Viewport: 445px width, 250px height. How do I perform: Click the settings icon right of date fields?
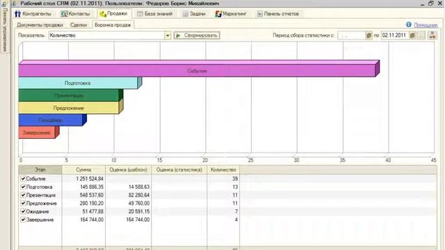432,35
